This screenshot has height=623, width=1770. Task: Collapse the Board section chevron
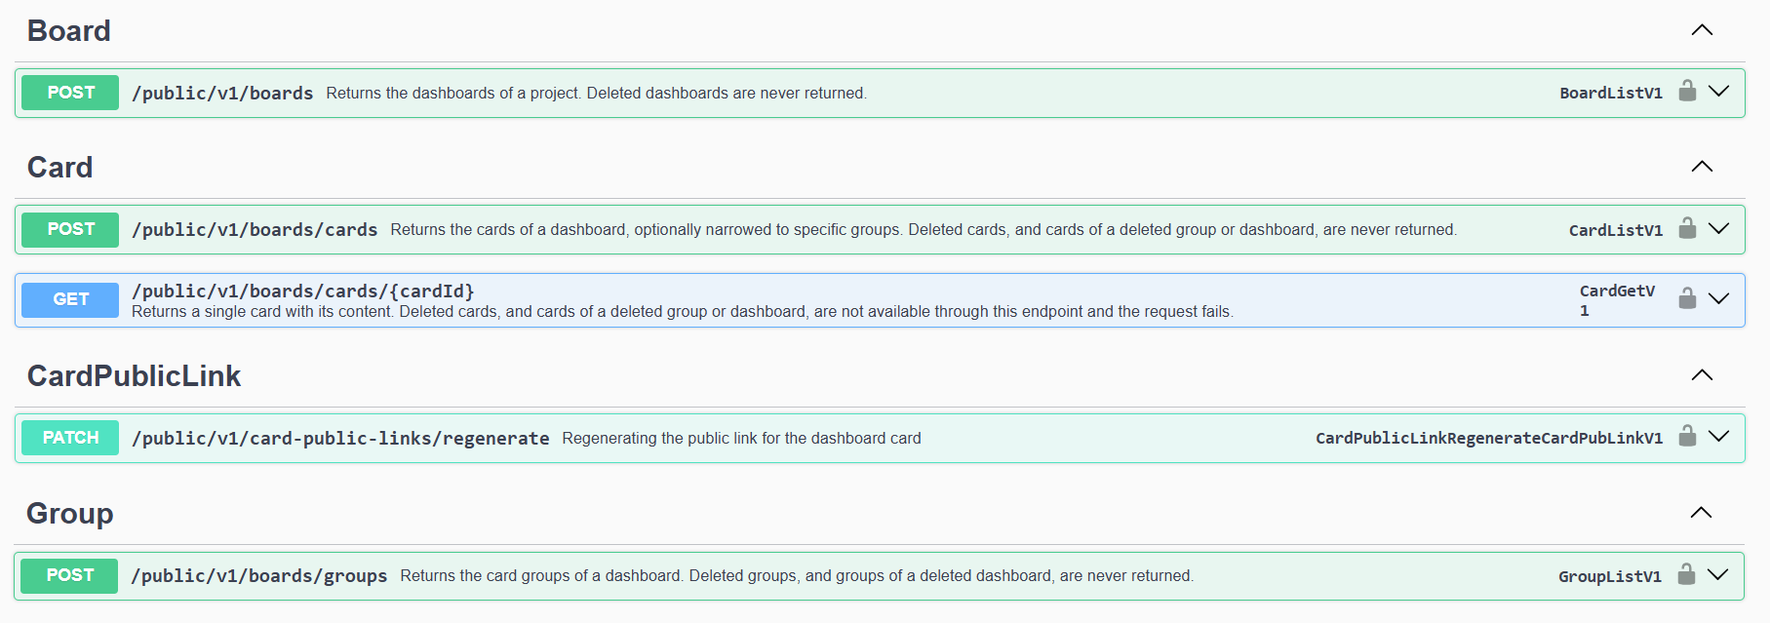pos(1702,30)
